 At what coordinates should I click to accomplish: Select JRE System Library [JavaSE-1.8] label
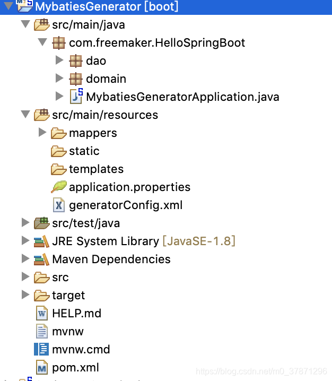pos(144,241)
